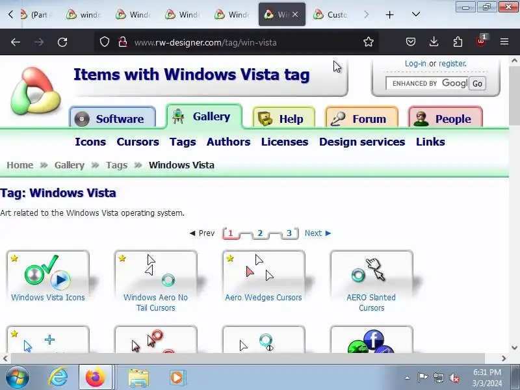520x390 pixels.
Task: Click the Firefox taskbar icon
Action: (x=95, y=378)
